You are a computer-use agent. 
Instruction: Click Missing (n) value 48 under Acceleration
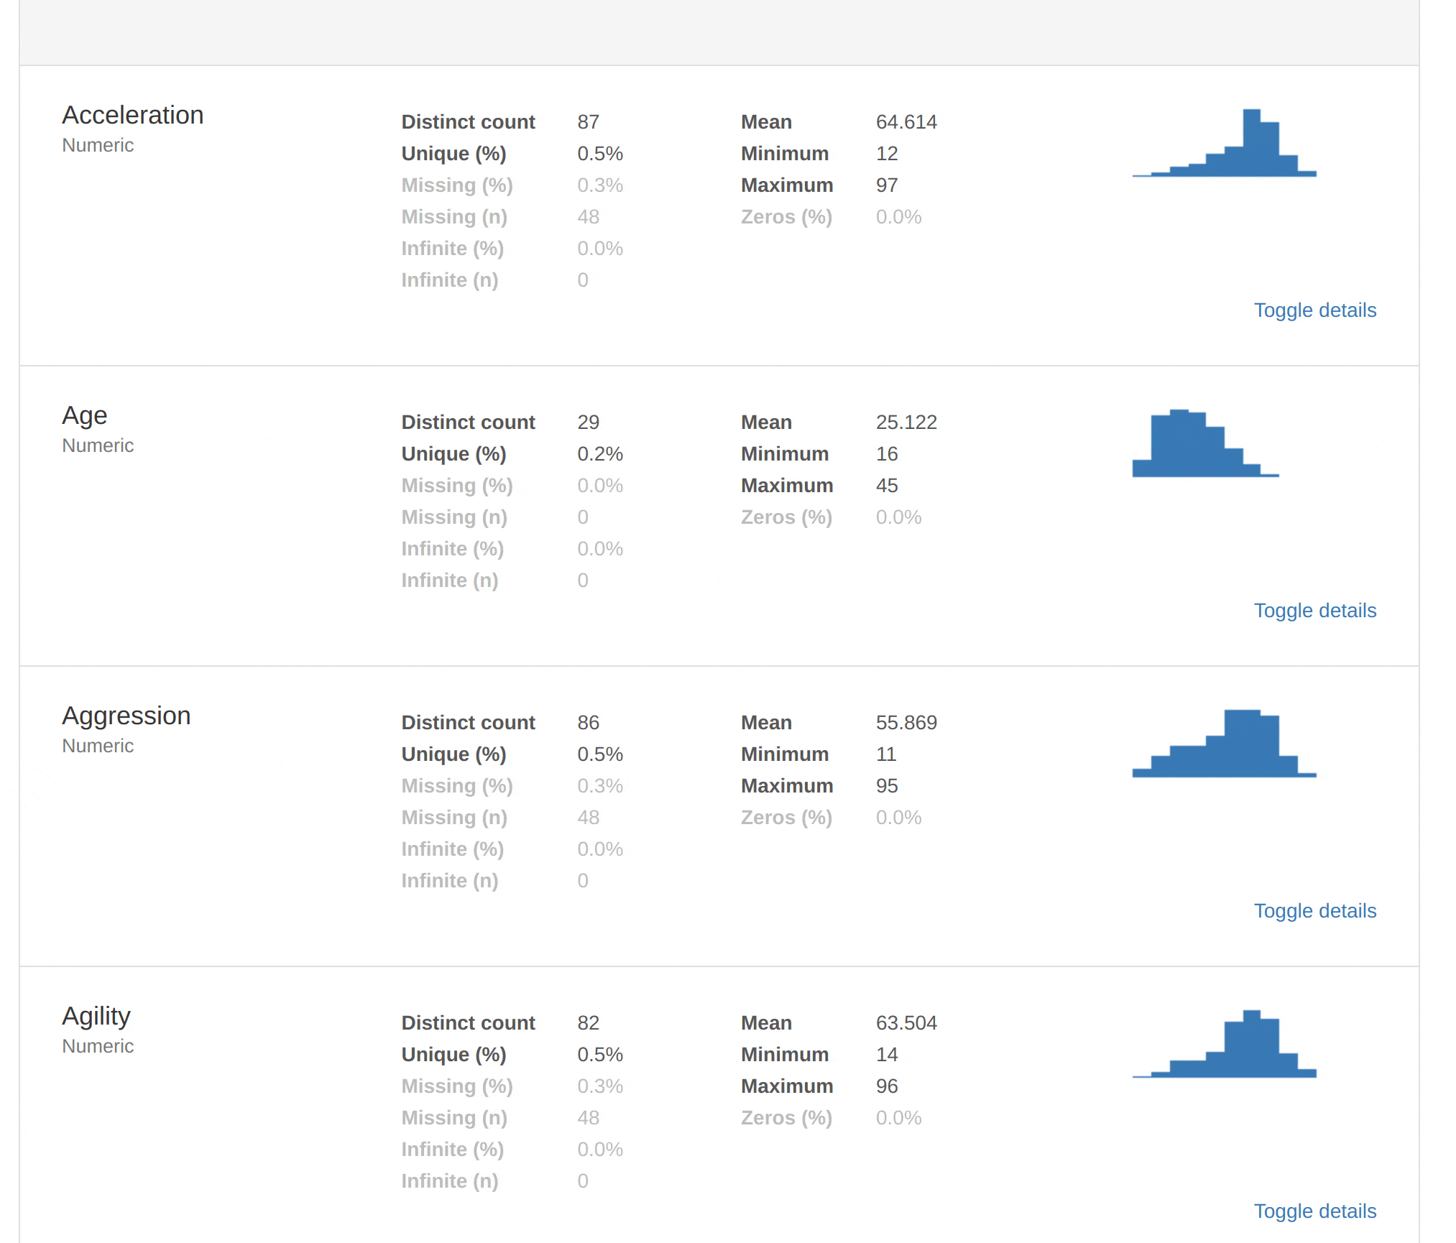[x=588, y=217]
